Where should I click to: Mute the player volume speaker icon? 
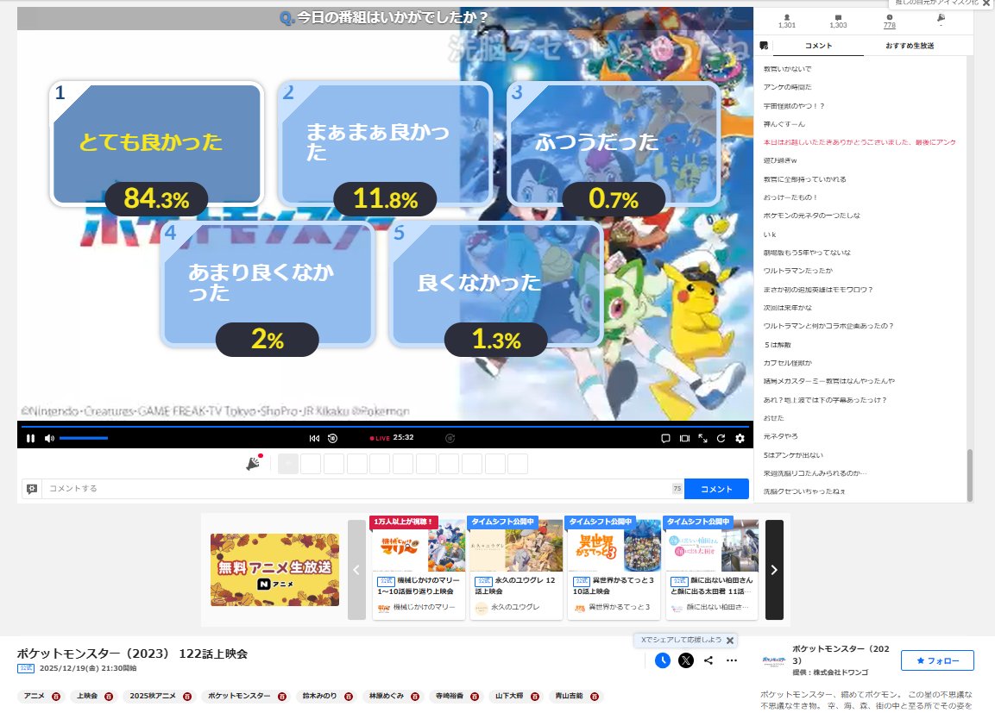point(49,438)
